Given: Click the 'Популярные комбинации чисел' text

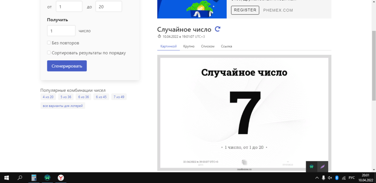Looking at the screenshot, I should pyautogui.click(x=73, y=90).
